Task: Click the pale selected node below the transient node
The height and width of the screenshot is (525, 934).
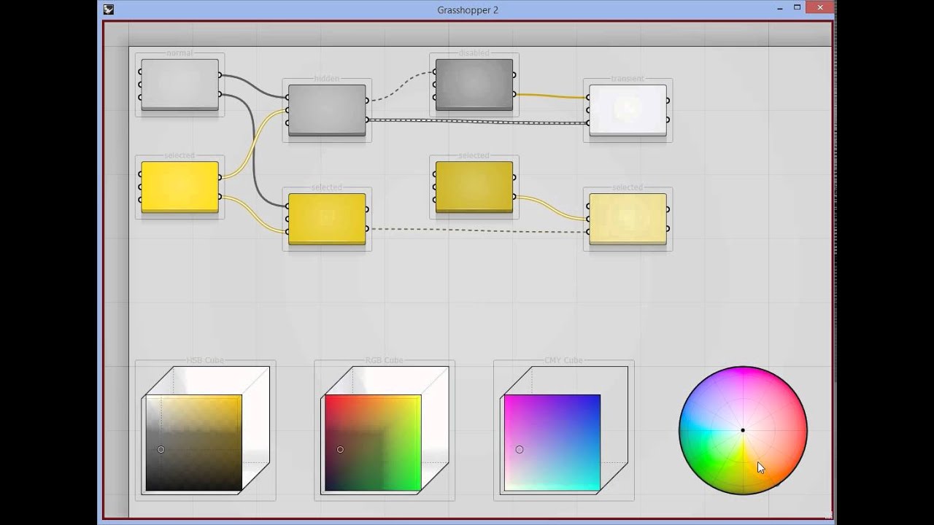Action: [x=628, y=219]
